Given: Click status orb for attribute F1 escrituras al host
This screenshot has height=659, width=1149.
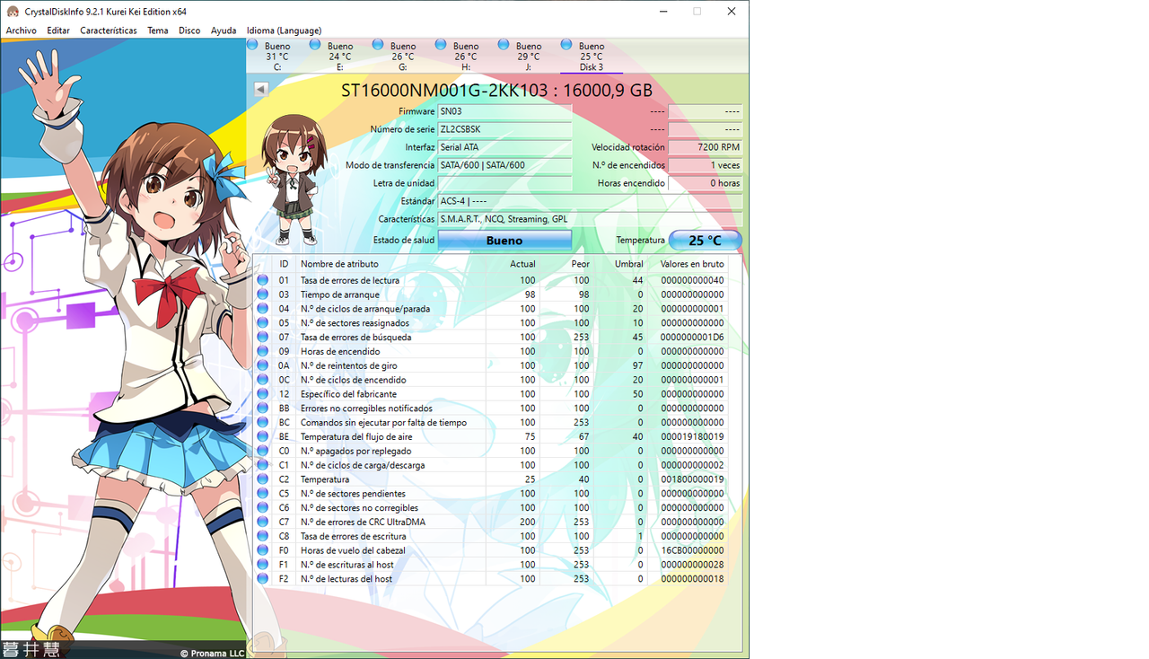Looking at the screenshot, I should pyautogui.click(x=263, y=565).
